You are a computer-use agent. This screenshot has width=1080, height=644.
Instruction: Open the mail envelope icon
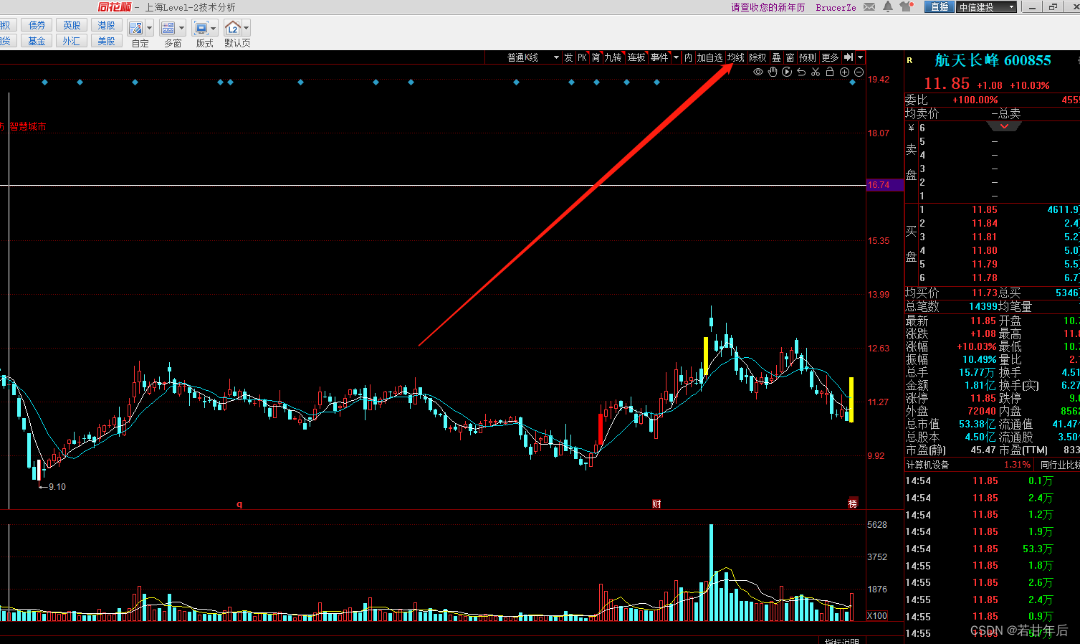click(869, 7)
